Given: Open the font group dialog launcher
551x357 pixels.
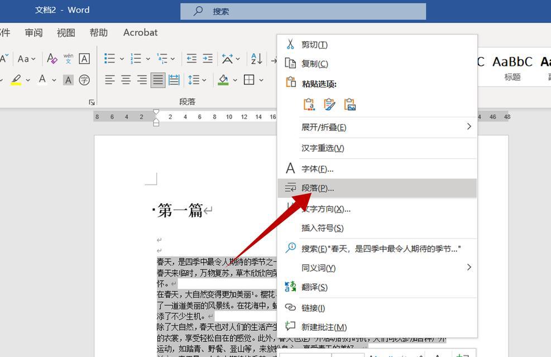Looking at the screenshot, I should click(92, 102).
